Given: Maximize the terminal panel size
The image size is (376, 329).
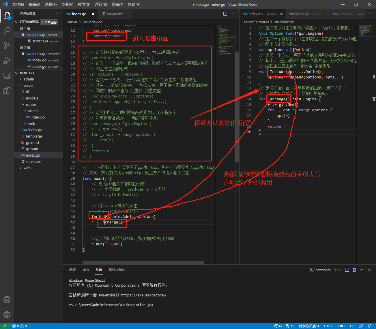Looking at the screenshot, I should [x=362, y=270].
